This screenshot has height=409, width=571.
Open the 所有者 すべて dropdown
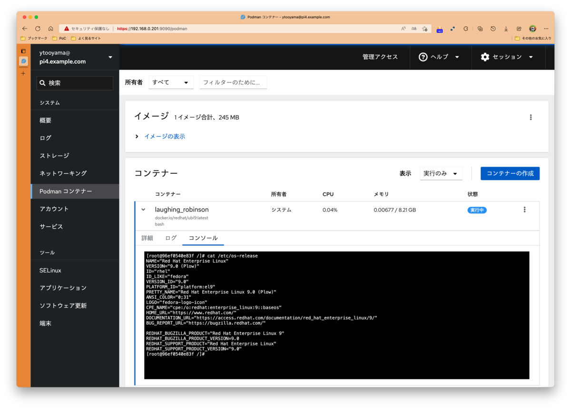click(x=171, y=82)
